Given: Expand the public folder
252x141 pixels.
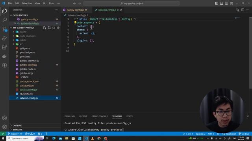Looking at the screenshot, I should point(13,40).
